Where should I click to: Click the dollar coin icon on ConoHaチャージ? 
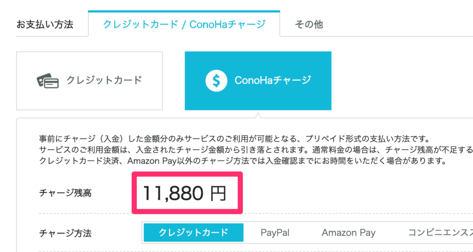click(216, 81)
